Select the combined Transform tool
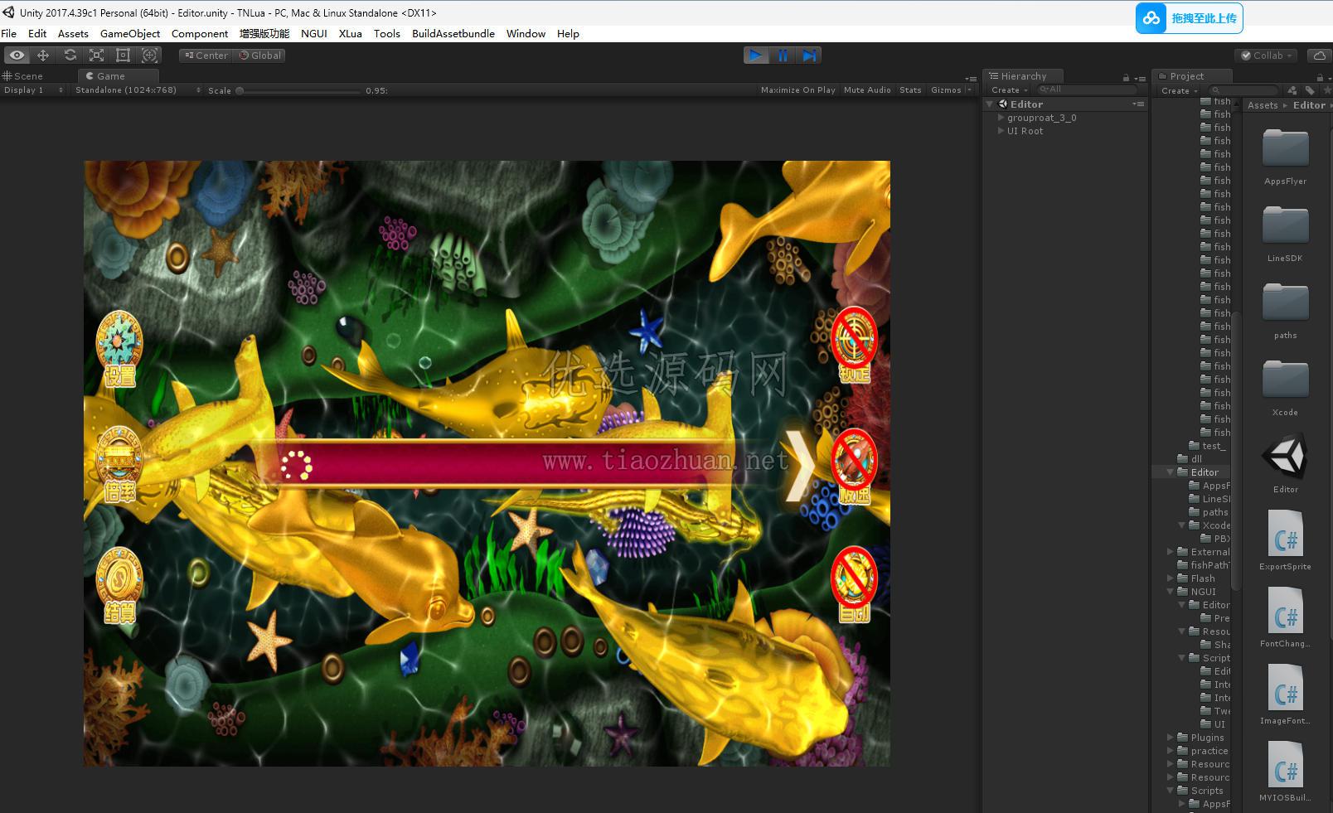 (x=150, y=56)
